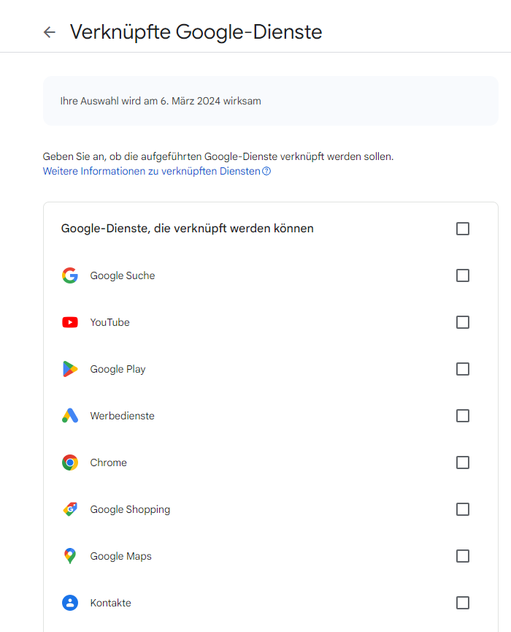Check the select-all Google-Dienste checkbox
The width and height of the screenshot is (511, 632).
coord(462,229)
